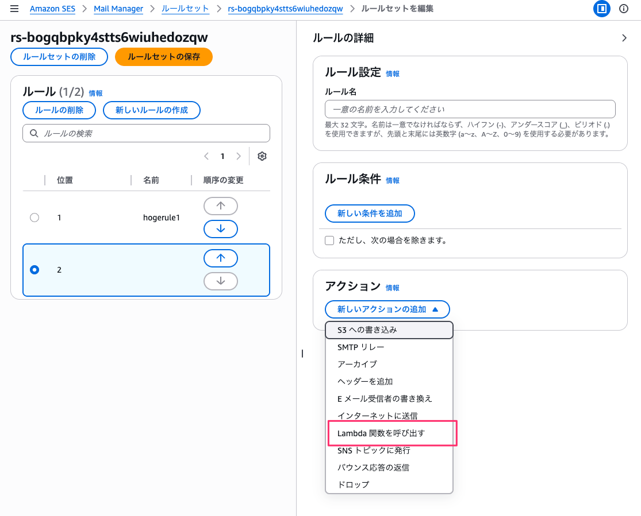Move rule 2 up with arrow button
Image resolution: width=641 pixels, height=516 pixels.
click(220, 258)
